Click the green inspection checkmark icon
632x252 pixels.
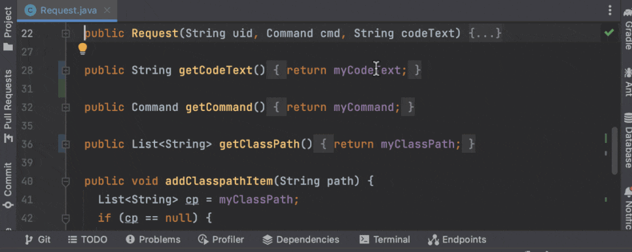coord(609,33)
